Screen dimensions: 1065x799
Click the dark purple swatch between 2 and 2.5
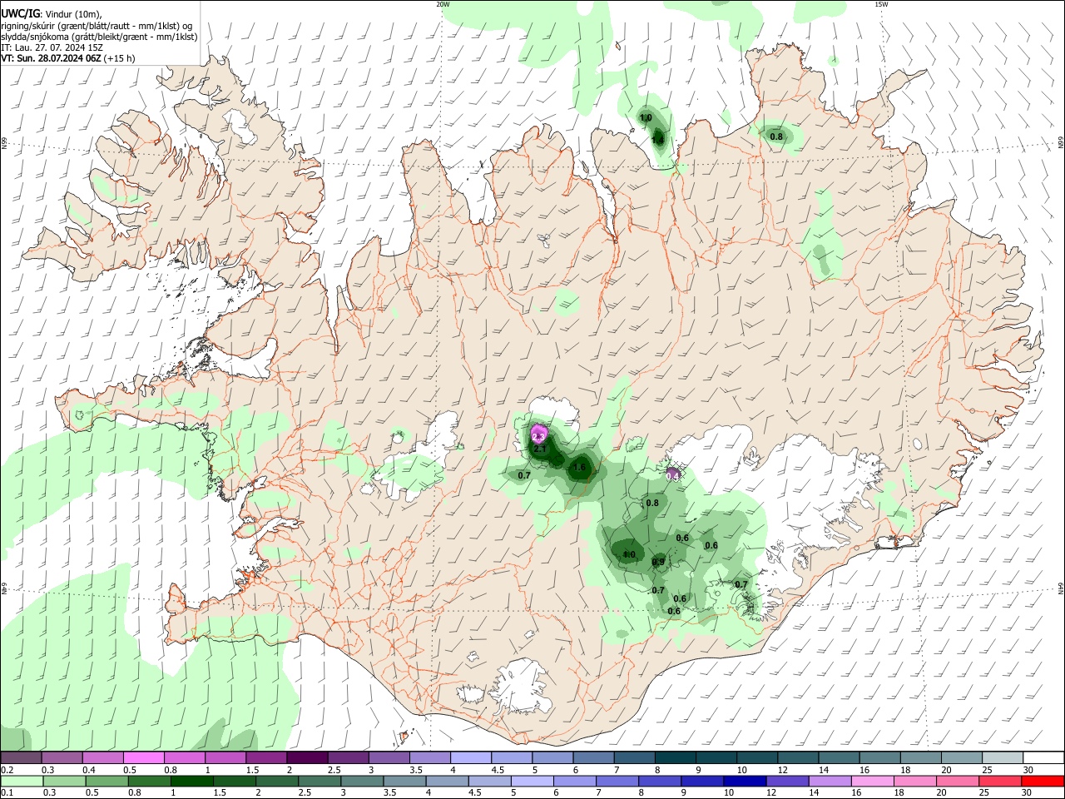pyautogui.click(x=307, y=758)
